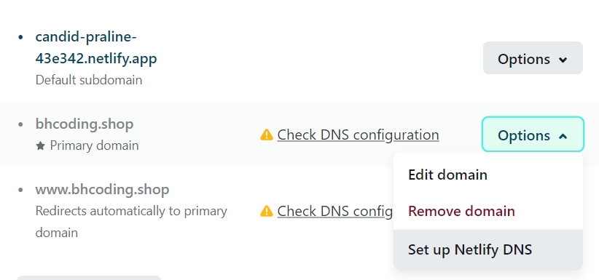The width and height of the screenshot is (599, 280).
Task: Click down chevron on the netlify.app Options button
Action: click(x=563, y=60)
